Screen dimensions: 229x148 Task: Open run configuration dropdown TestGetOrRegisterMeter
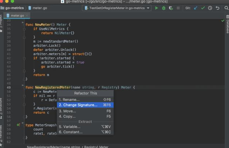click(x=116, y=8)
